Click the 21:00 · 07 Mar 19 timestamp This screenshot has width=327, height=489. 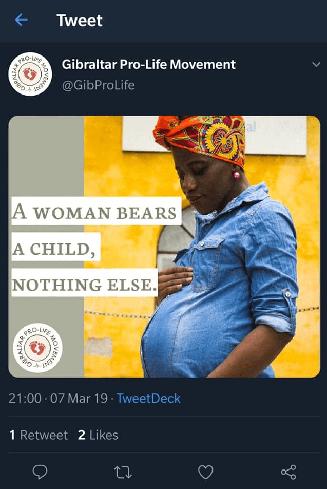click(x=58, y=398)
